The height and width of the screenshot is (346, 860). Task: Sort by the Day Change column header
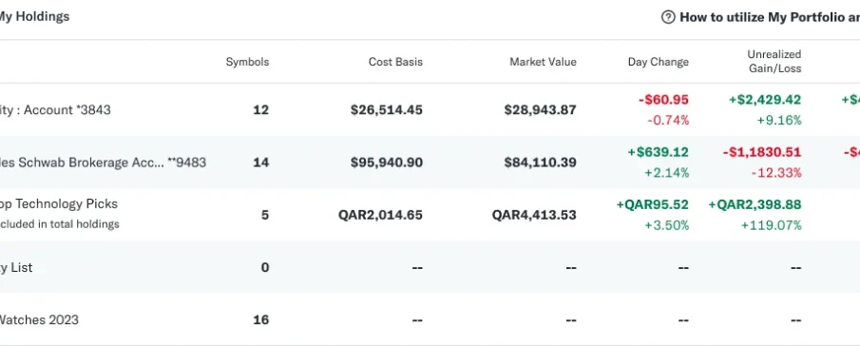(x=659, y=62)
